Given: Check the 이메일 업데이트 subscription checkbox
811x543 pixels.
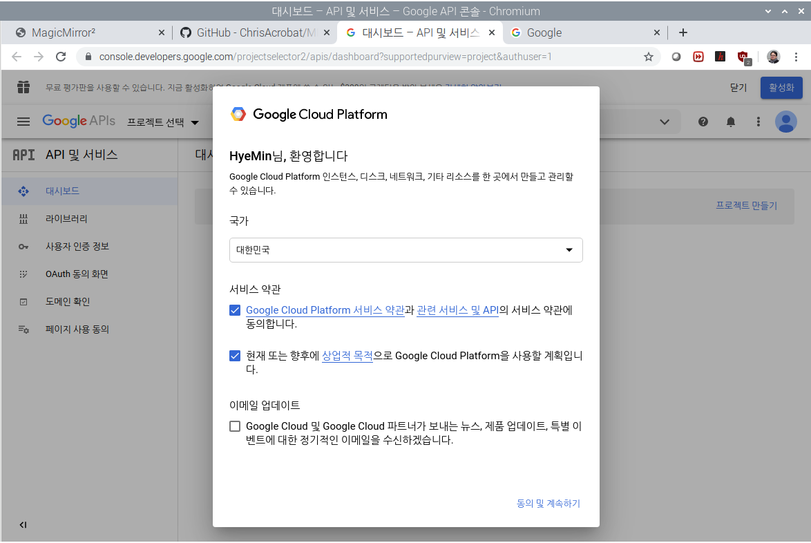Looking at the screenshot, I should tap(235, 426).
